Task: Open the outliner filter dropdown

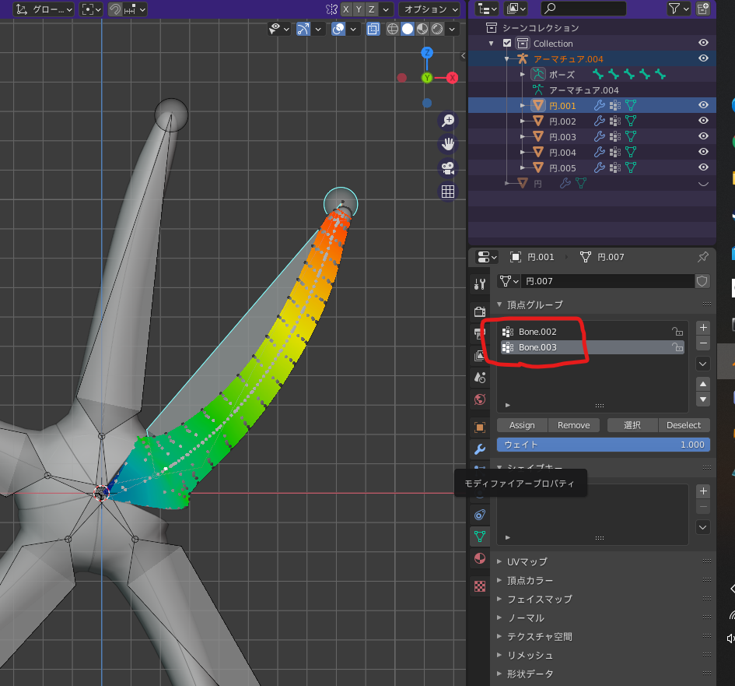Action: click(678, 9)
